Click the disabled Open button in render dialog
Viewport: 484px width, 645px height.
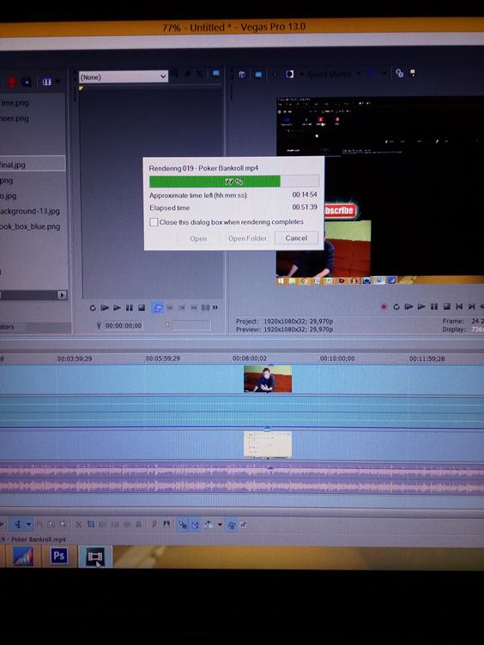pos(198,238)
